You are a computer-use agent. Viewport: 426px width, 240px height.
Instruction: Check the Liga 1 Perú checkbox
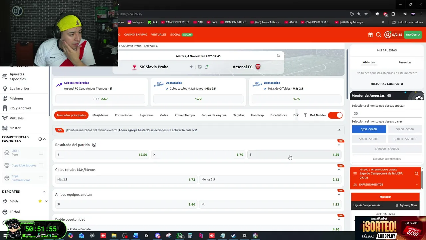[x=41, y=153]
